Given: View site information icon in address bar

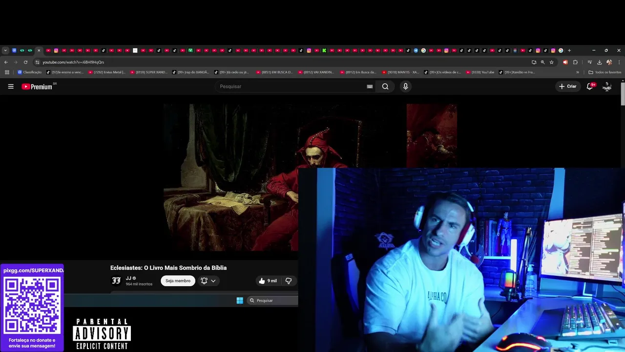Looking at the screenshot, I should [37, 62].
